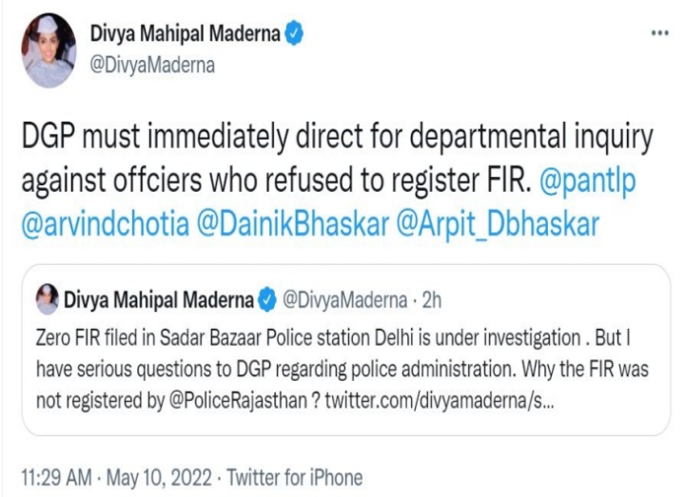The height and width of the screenshot is (497, 685).
Task: Click small avatar in the quoted tweet
Action: 44,302
